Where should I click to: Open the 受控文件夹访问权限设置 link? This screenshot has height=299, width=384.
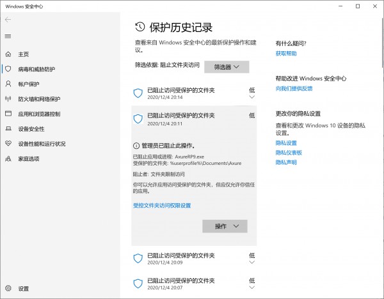pyautogui.click(x=162, y=205)
